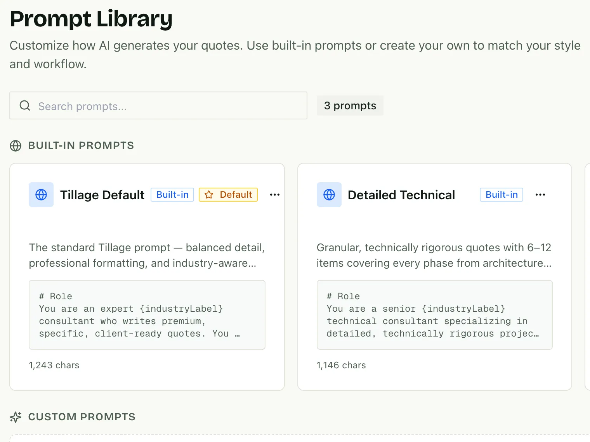This screenshot has width=590, height=442.
Task: Click the 'Granular, technically rigorous quotes' description
Action: 434,255
